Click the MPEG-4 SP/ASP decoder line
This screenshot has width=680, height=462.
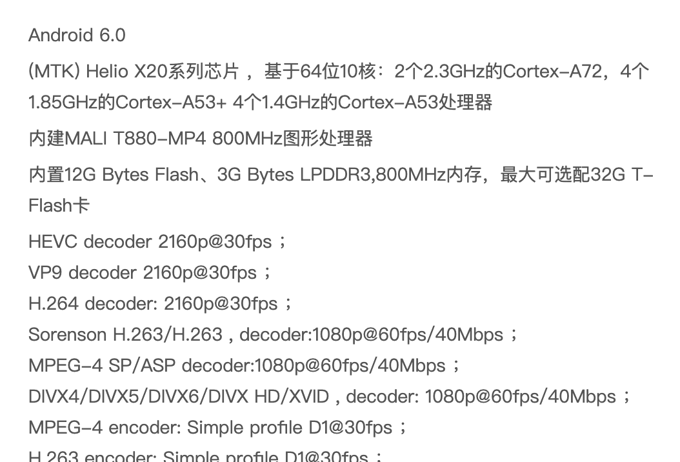(245, 366)
